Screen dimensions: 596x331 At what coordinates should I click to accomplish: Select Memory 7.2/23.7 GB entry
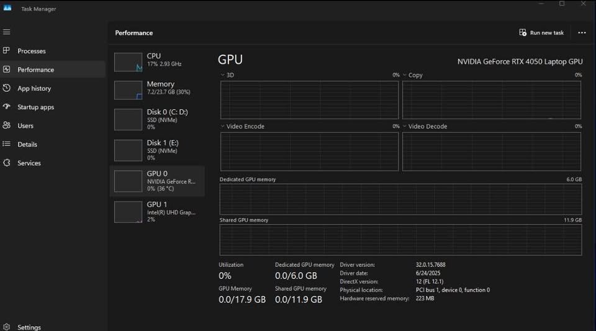(157, 89)
